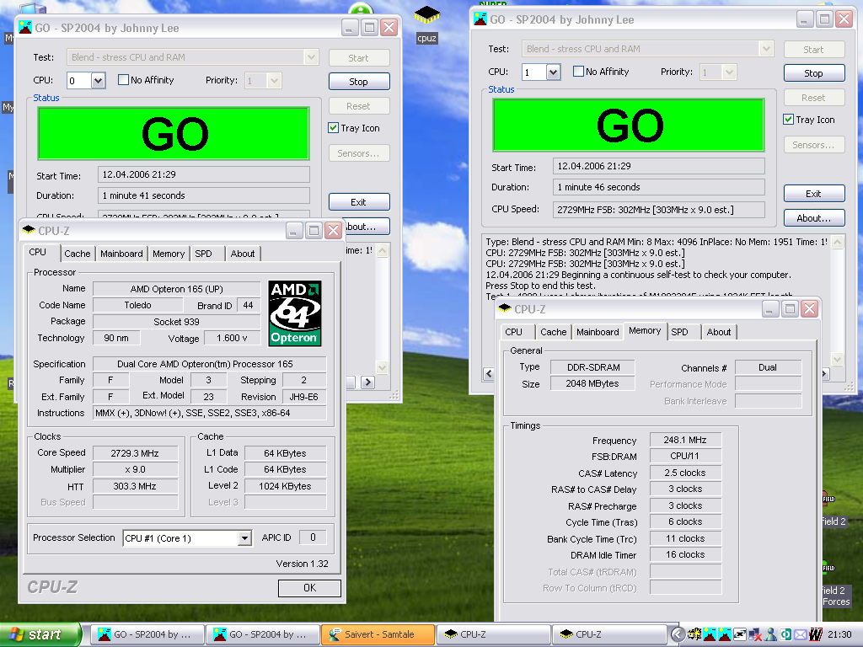Open Test dropdown in CPU 1 SP2004 window
Screen dimensions: 863x647
coord(766,49)
